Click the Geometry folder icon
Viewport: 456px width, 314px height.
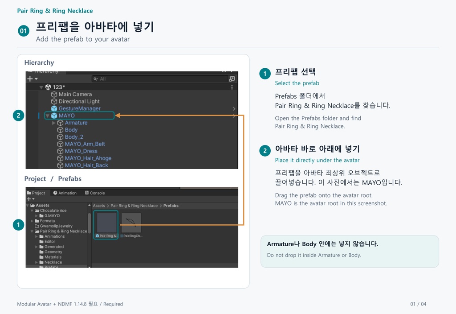click(41, 252)
